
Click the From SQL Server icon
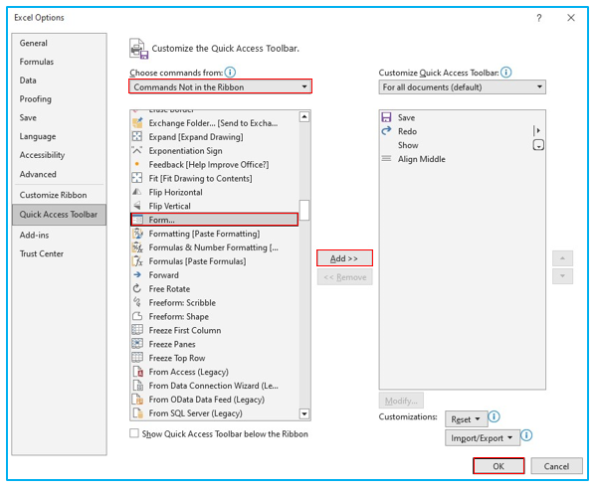coord(138,412)
